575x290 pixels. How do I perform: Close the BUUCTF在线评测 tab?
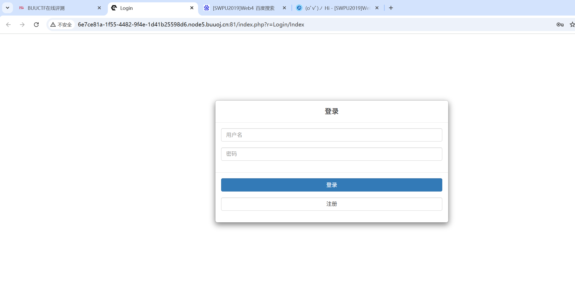[x=99, y=8]
